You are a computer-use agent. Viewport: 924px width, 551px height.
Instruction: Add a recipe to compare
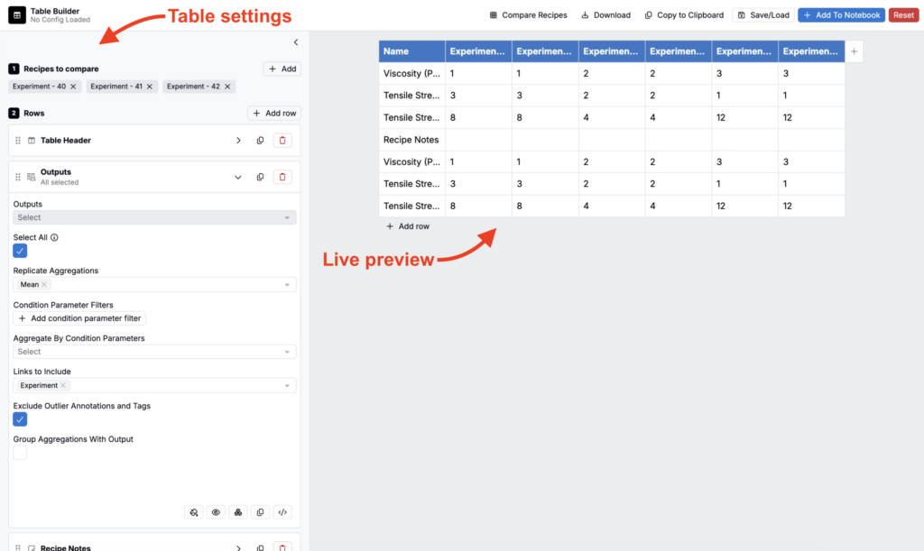pyautogui.click(x=282, y=69)
